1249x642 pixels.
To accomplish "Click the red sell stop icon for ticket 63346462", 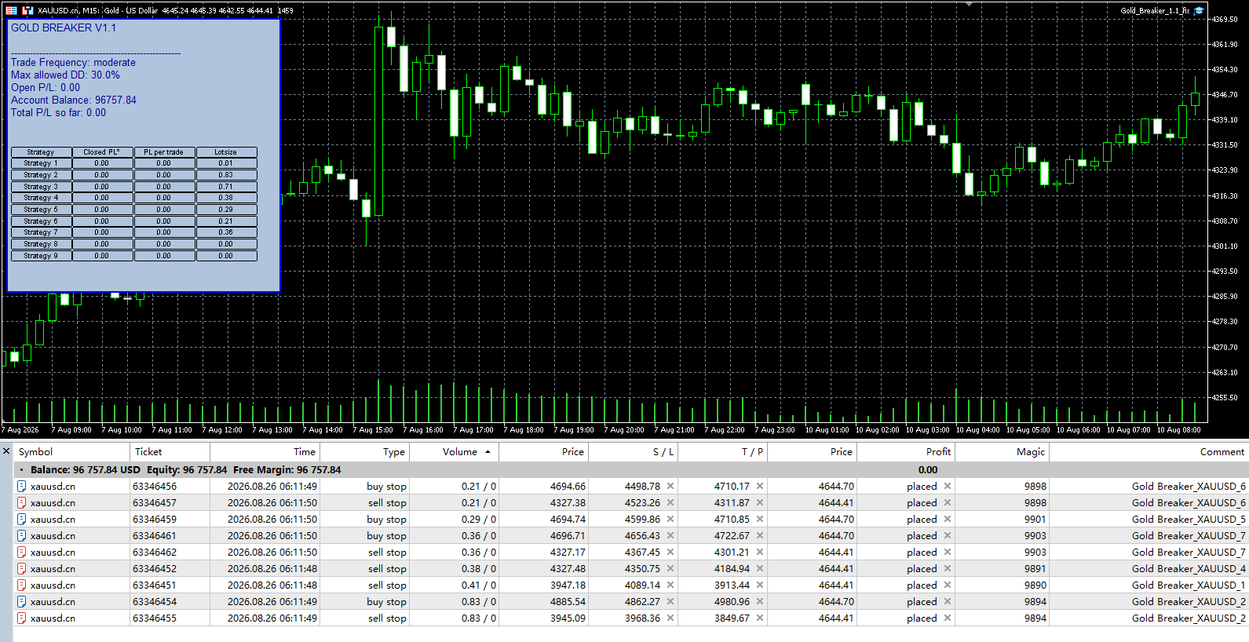I will click(x=22, y=553).
